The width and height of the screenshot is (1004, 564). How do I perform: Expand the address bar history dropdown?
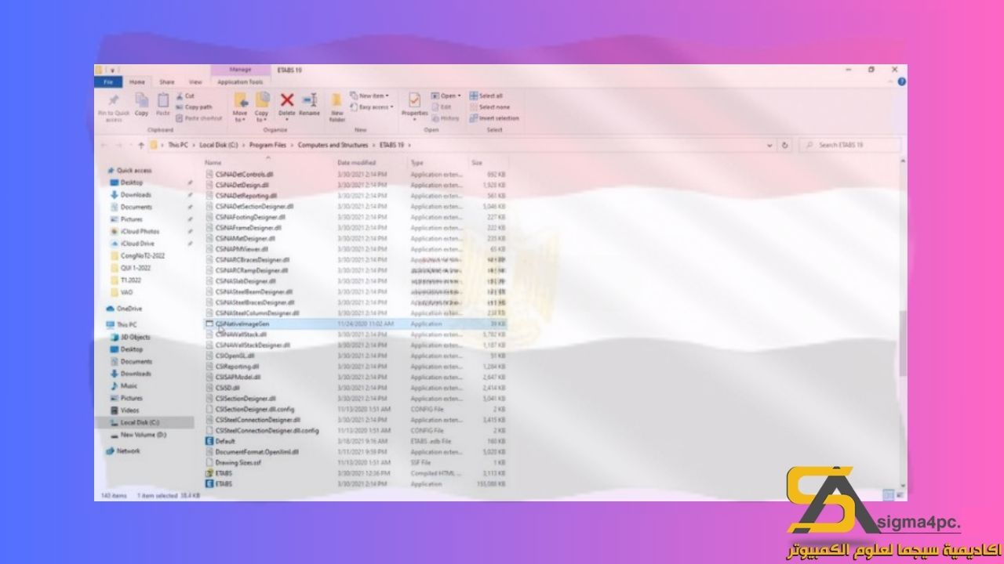point(771,145)
